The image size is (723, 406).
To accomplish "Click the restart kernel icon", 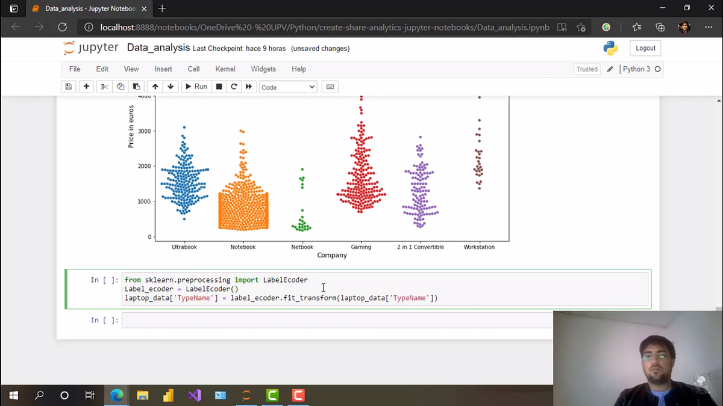I will point(234,87).
